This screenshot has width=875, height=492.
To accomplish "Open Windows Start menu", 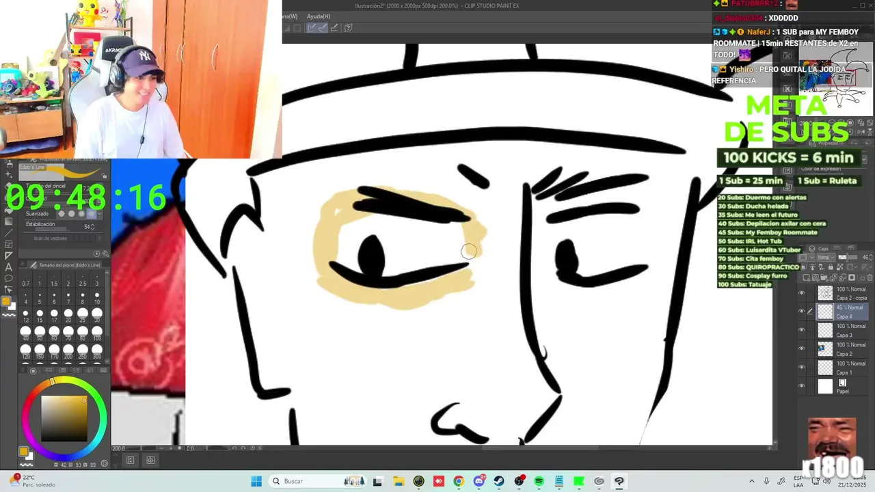I will pos(256,481).
